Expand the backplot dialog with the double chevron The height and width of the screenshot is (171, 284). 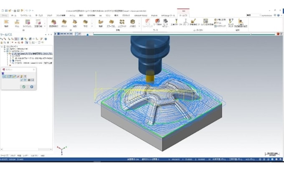click(x=3, y=73)
